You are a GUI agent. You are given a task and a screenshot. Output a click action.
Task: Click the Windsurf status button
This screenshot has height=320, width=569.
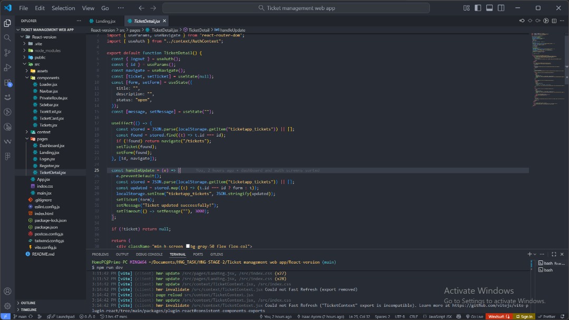[498, 317]
